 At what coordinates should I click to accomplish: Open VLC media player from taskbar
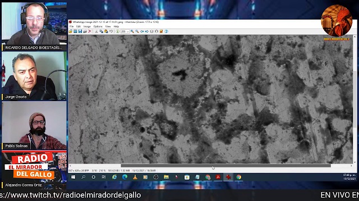tap(135, 177)
